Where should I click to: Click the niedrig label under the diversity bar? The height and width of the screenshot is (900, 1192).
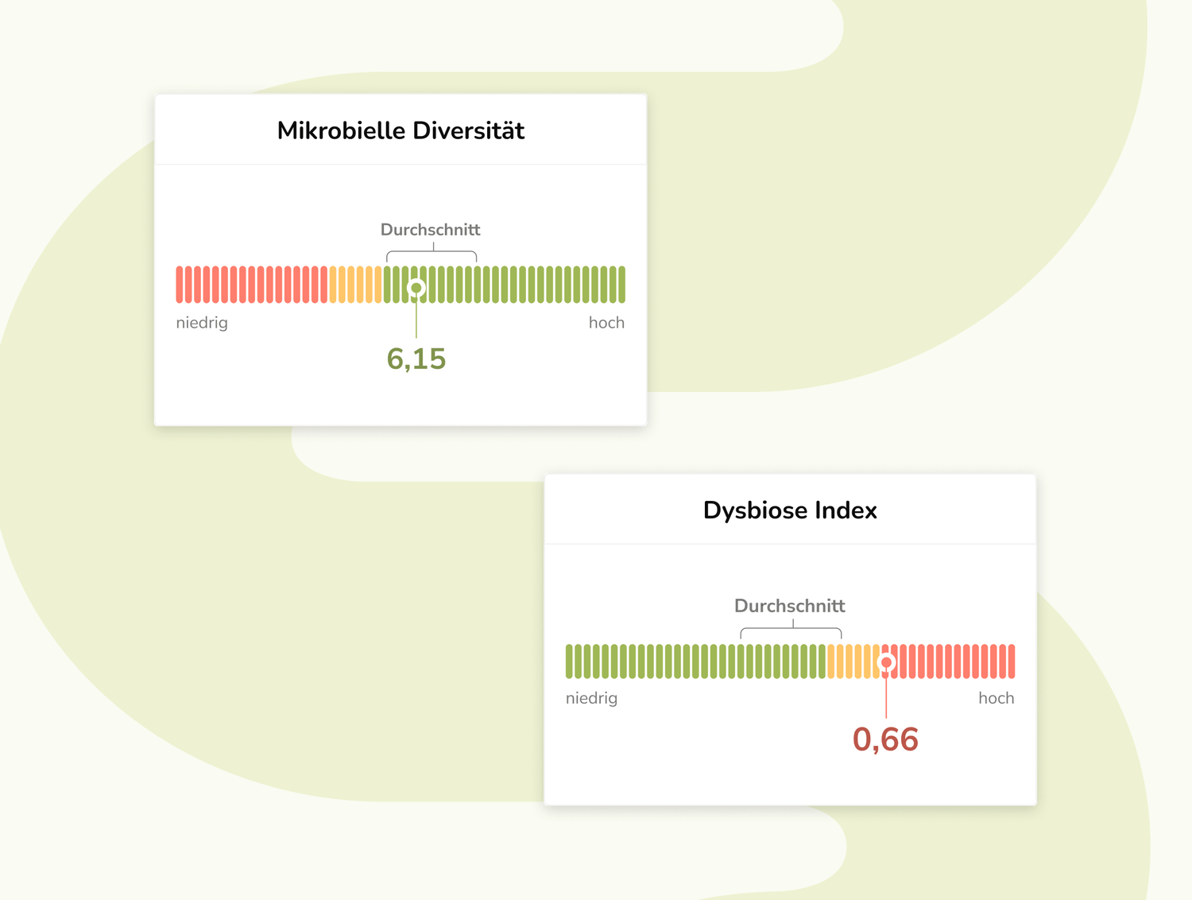click(x=202, y=323)
